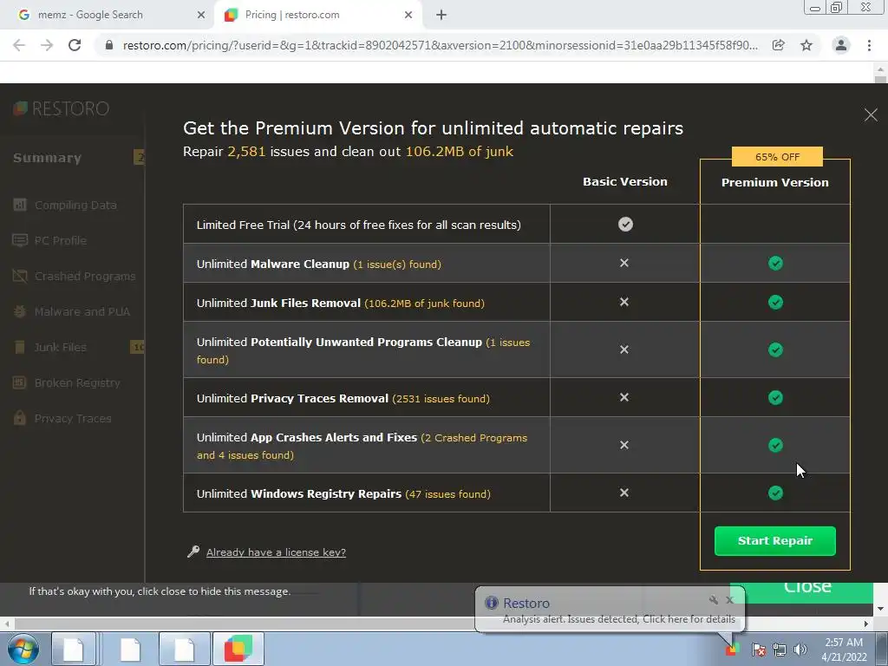Close the memz Google Search tab

pos(201,16)
